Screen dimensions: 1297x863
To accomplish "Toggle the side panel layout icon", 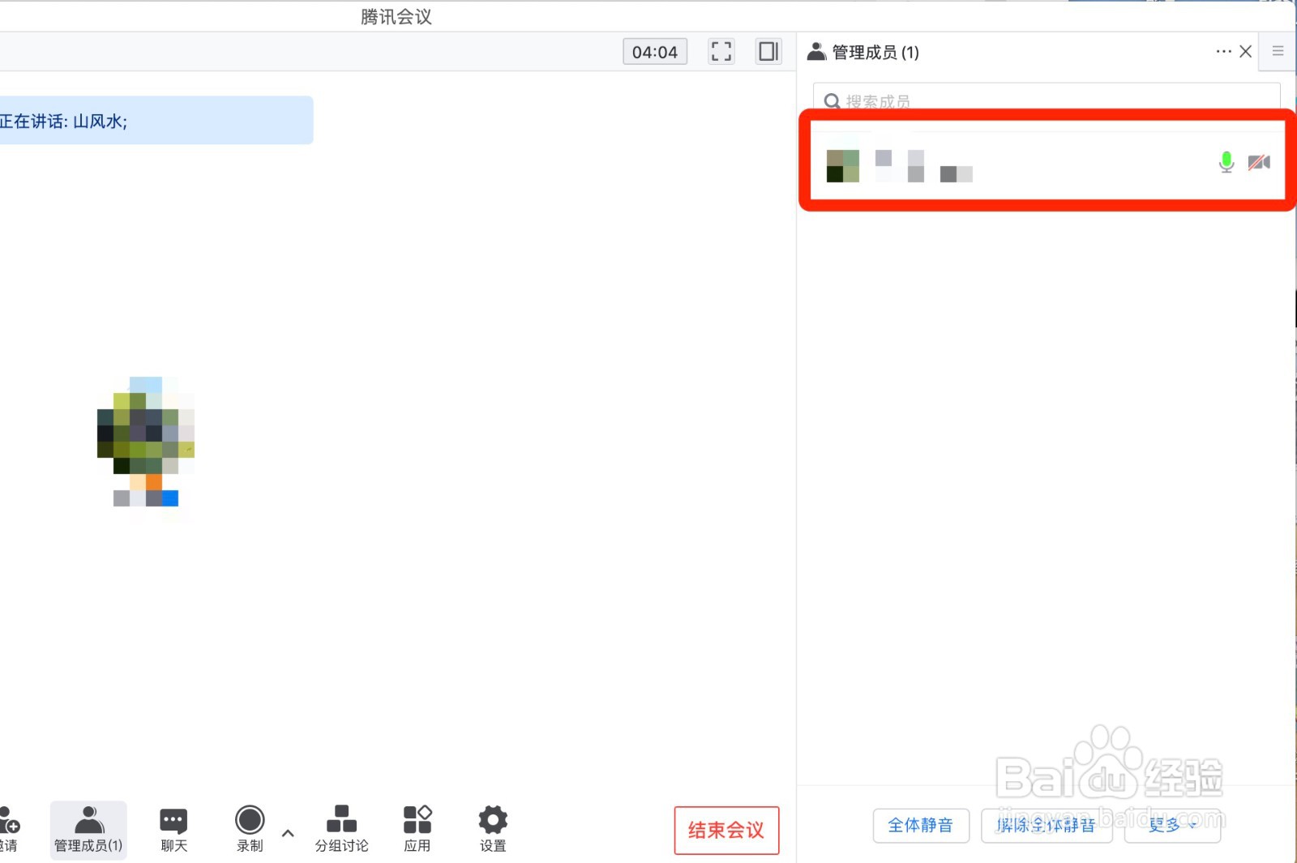I will pos(768,52).
